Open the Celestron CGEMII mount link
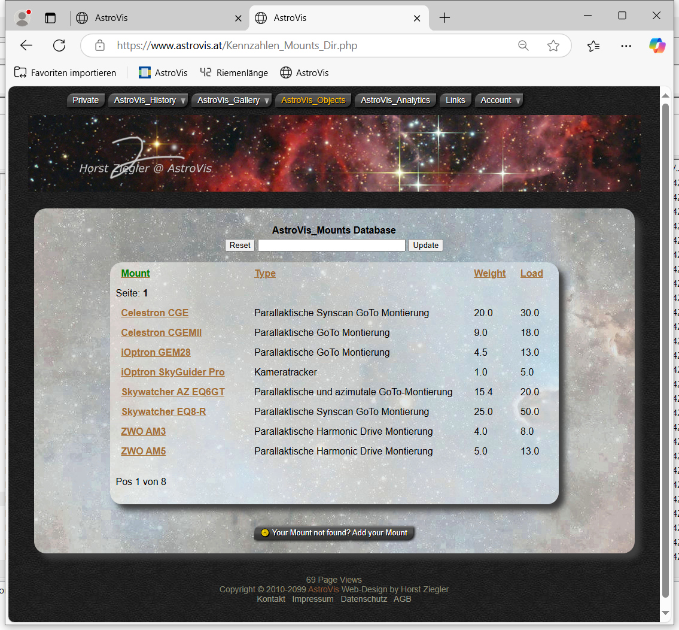The height and width of the screenshot is (630, 679). click(161, 332)
